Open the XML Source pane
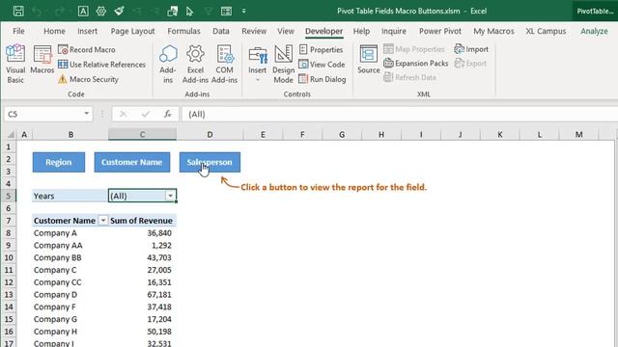Image resolution: width=618 pixels, height=347 pixels. (369, 60)
